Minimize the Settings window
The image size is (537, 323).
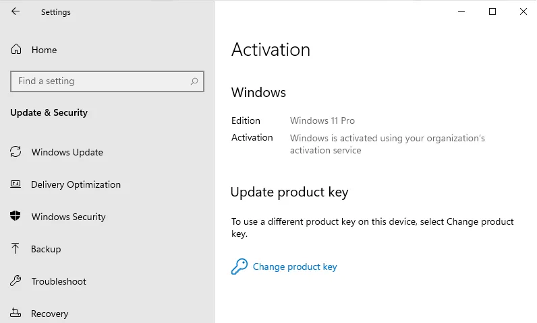click(461, 11)
